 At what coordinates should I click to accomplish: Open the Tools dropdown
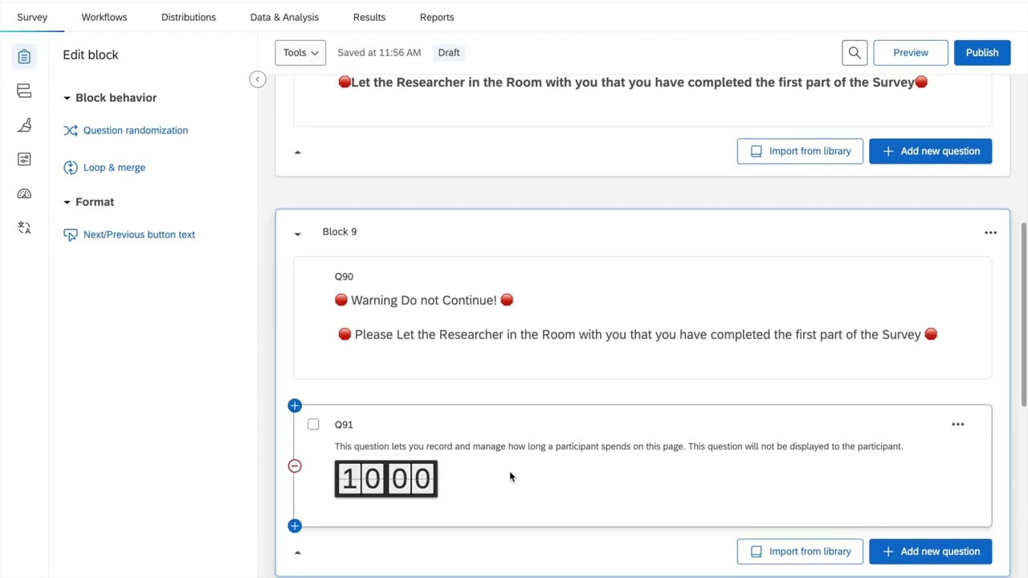(300, 52)
